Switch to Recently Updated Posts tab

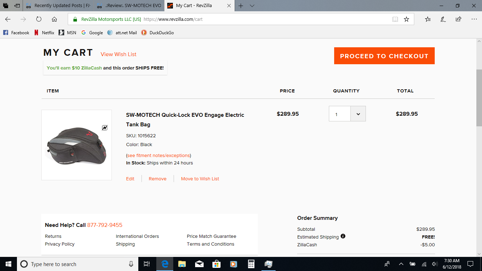58,6
